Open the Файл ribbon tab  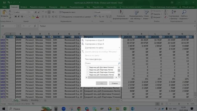coord(5,7)
